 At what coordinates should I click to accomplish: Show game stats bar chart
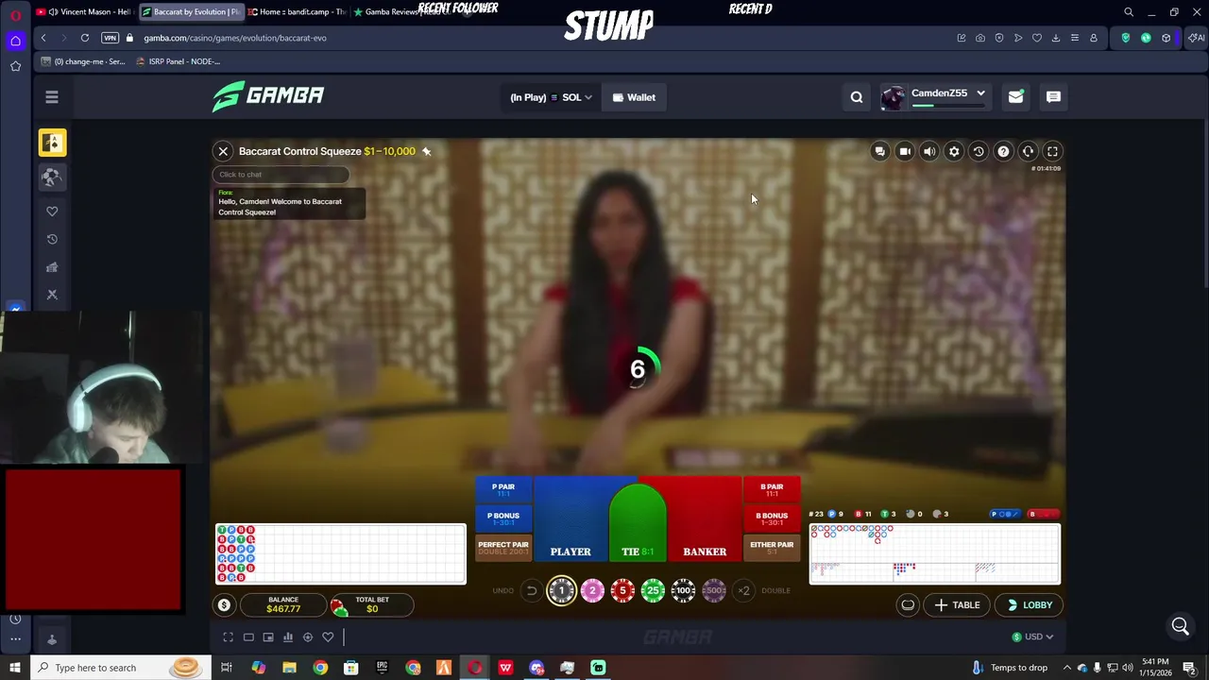coord(288,637)
